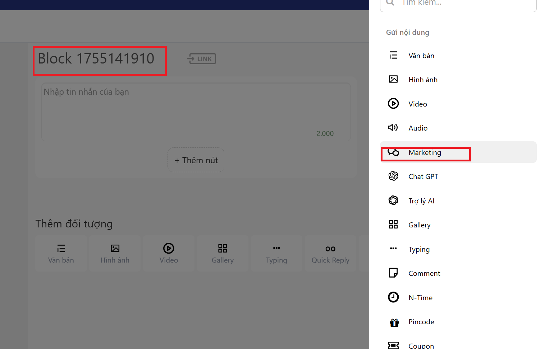Choose the Audio speaker icon

[393, 128]
